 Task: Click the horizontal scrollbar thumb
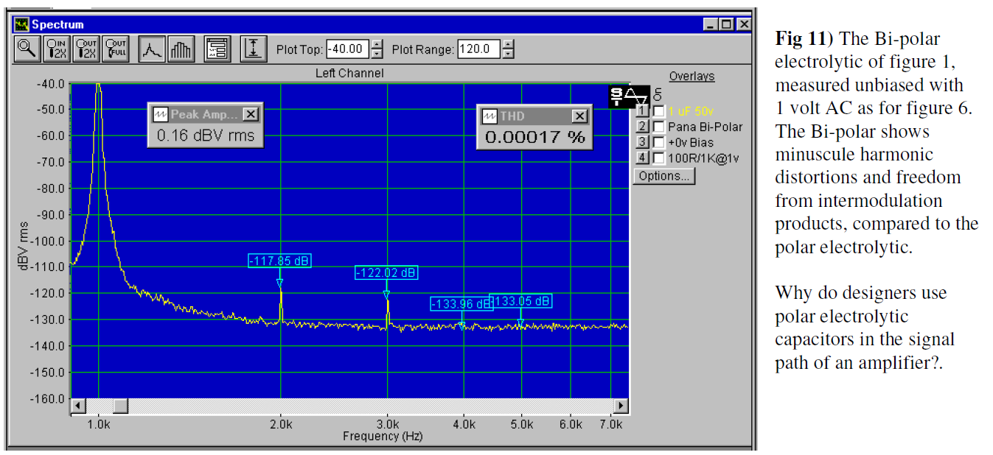point(120,406)
